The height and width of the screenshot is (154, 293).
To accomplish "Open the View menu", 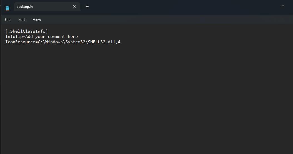I will click(x=37, y=19).
